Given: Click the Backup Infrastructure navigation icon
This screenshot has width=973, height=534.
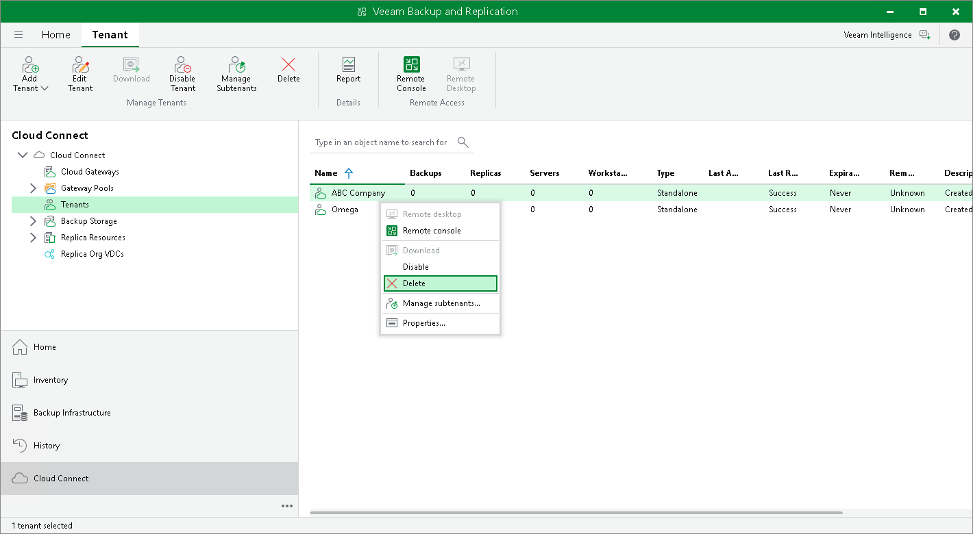Looking at the screenshot, I should point(21,413).
